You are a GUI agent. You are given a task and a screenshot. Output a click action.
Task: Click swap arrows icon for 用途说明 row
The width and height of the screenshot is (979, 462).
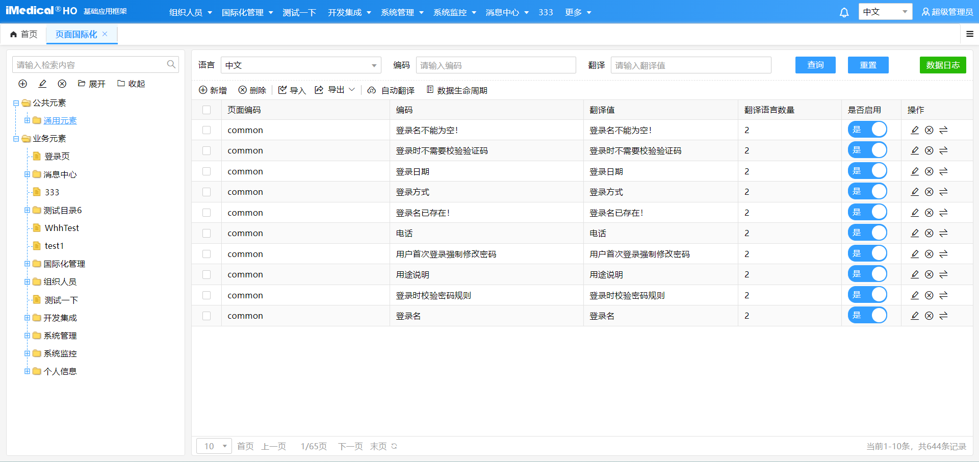click(x=943, y=274)
